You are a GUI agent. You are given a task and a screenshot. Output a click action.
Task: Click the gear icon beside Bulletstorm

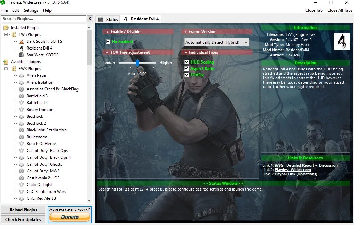(x=22, y=137)
